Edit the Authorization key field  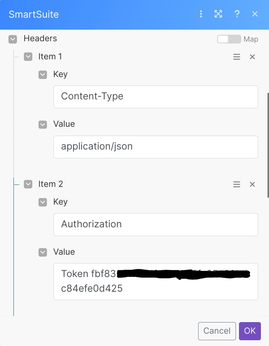156,225
